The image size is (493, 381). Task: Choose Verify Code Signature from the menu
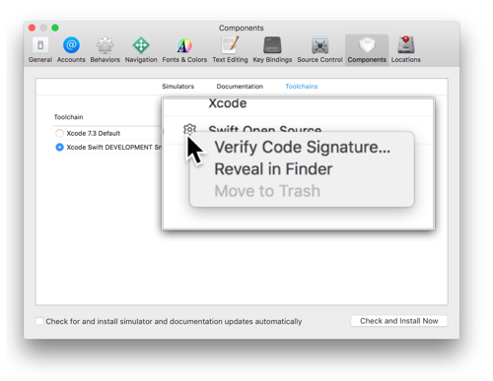coord(302,147)
